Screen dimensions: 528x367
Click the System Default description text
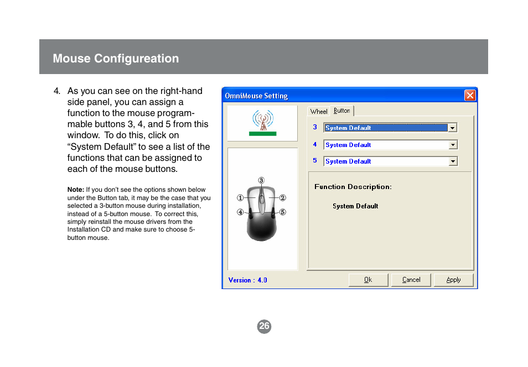tap(355, 206)
